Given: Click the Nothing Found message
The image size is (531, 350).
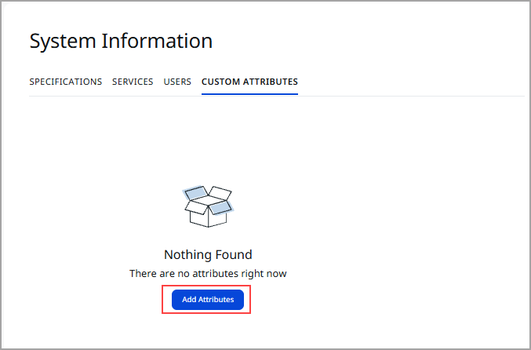Looking at the screenshot, I should 208,254.
